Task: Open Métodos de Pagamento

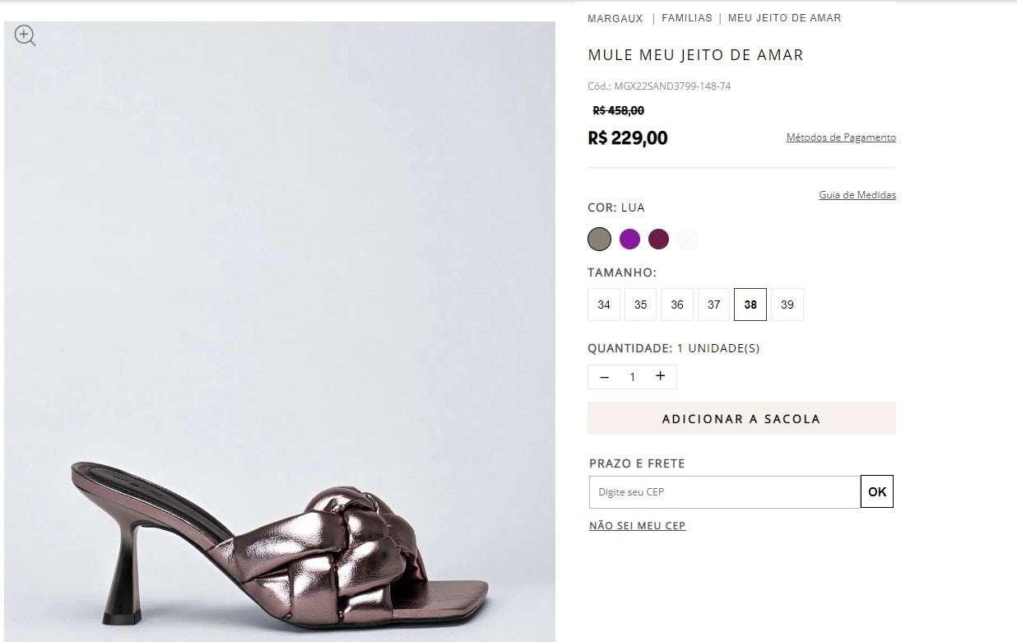Action: [x=841, y=137]
